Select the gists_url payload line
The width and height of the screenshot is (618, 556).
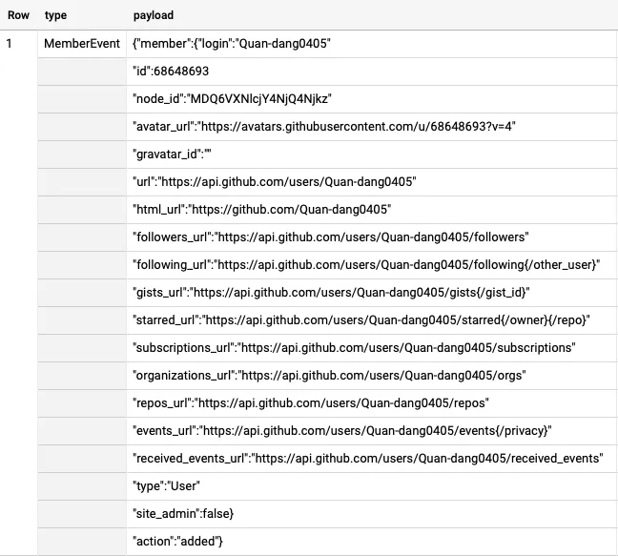pos(330,293)
